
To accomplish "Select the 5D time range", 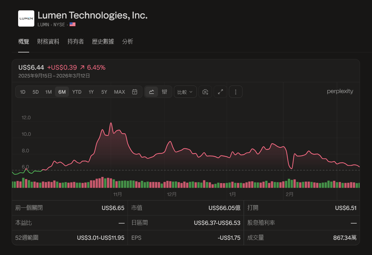I will [x=36, y=92].
